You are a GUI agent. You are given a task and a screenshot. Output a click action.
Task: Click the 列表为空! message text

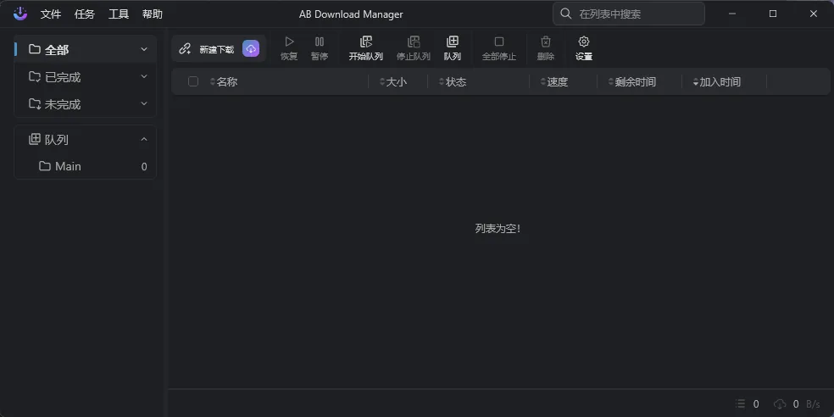(498, 229)
